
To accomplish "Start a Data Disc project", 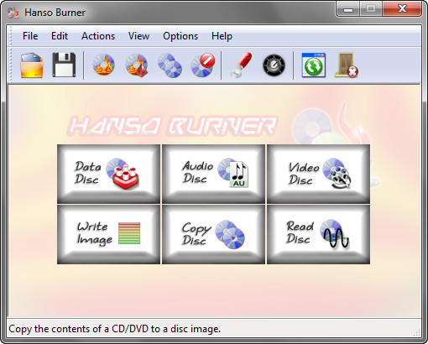I will [108, 174].
